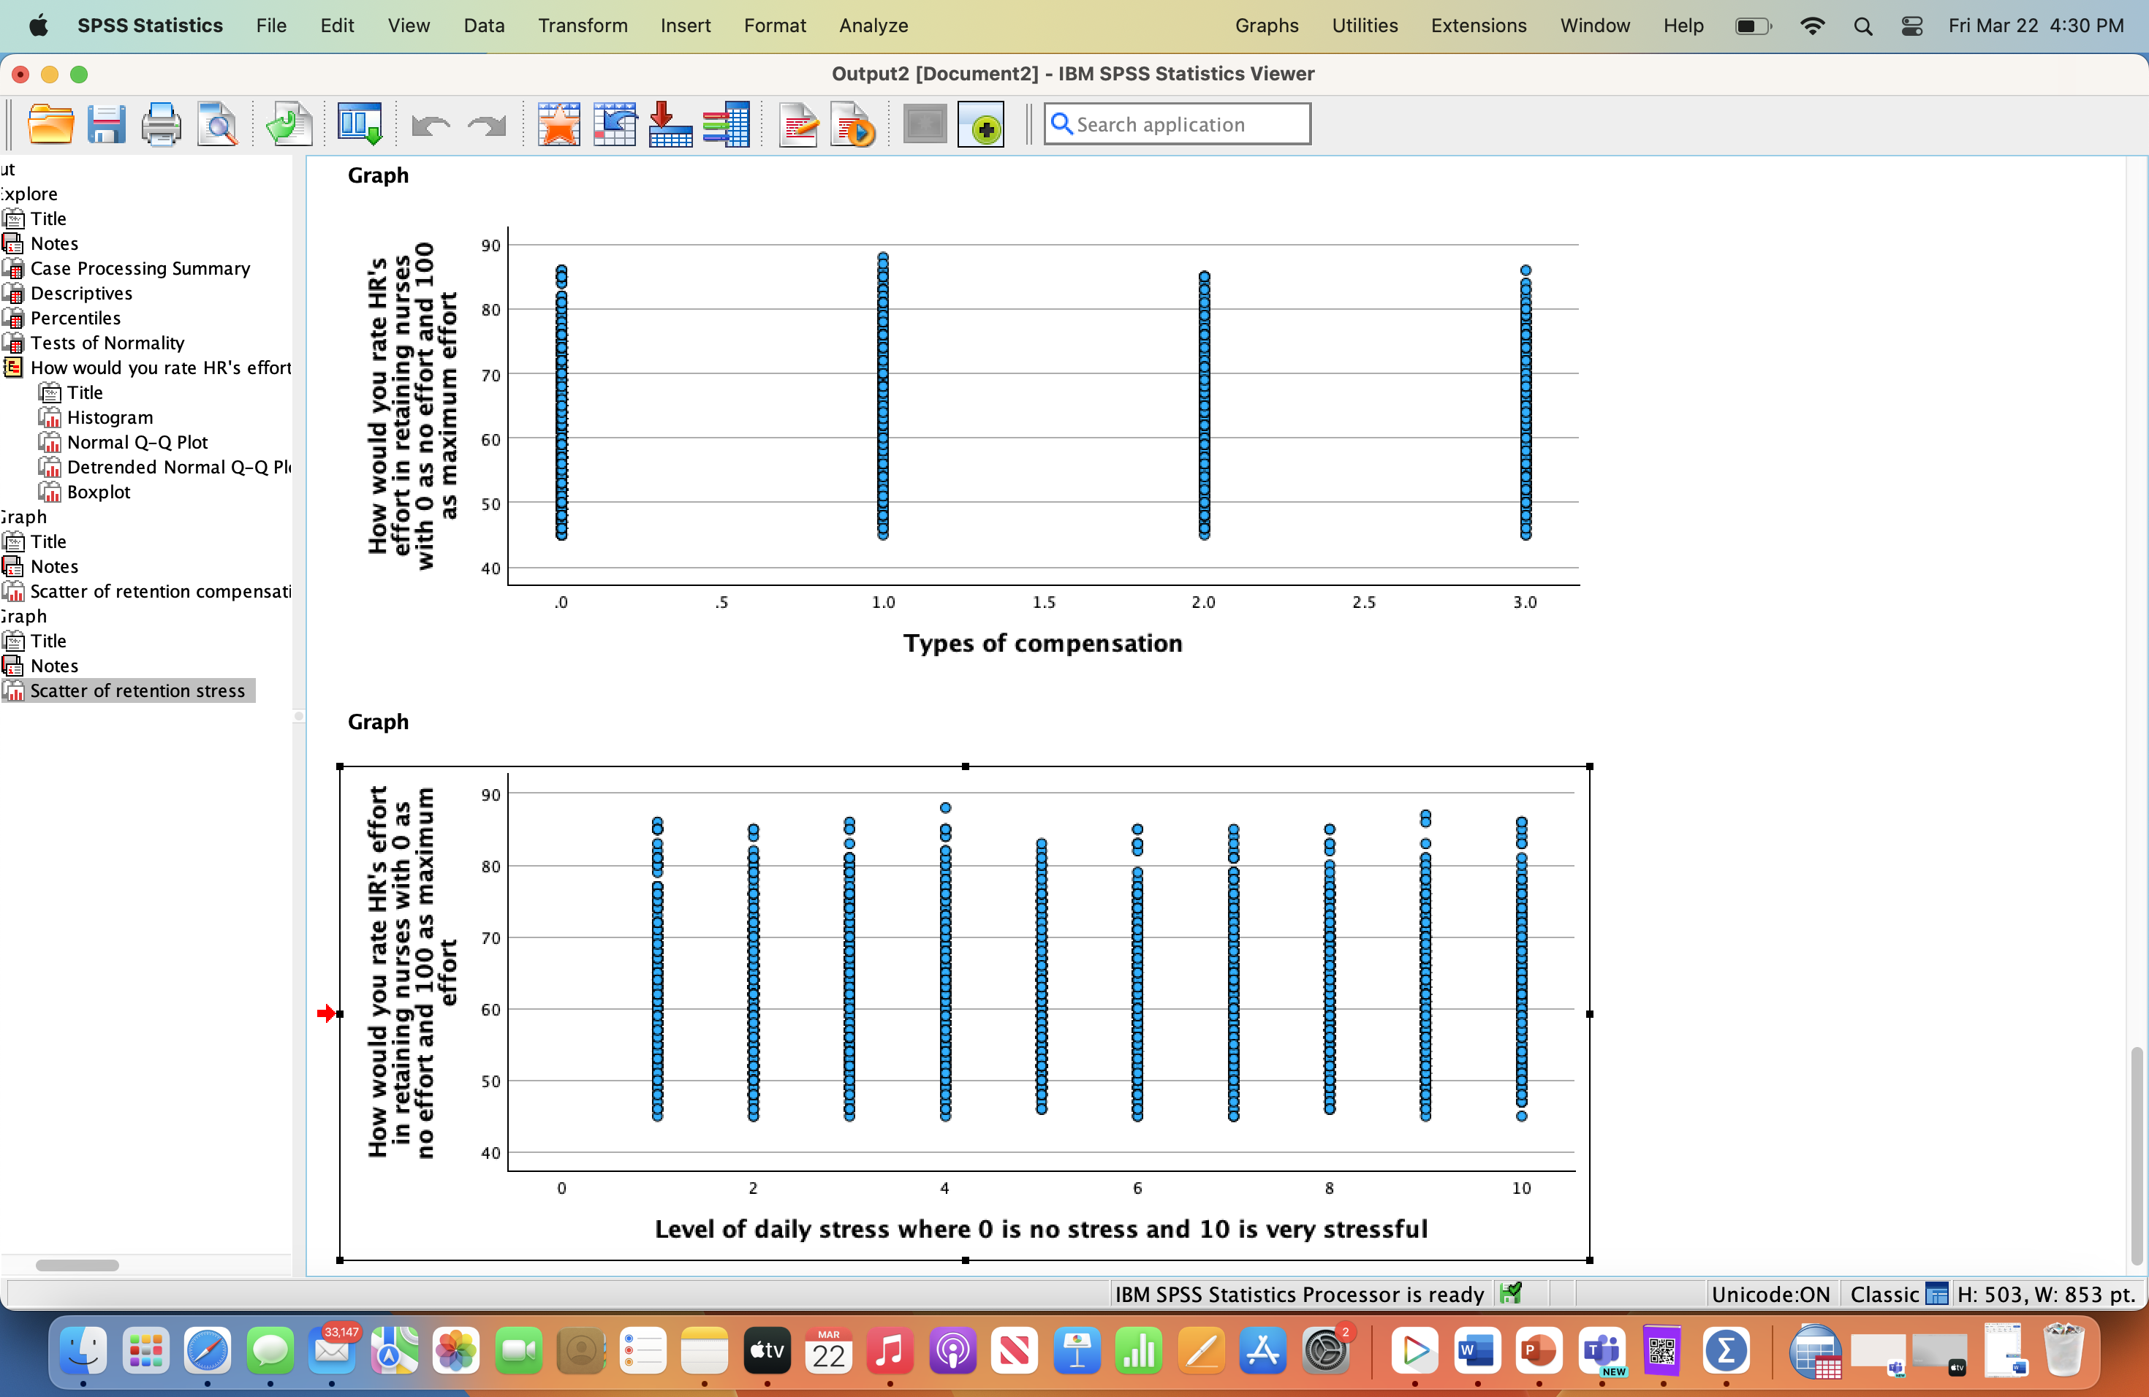Image resolution: width=2149 pixels, height=1397 pixels.
Task: Open Print Preview magnifier icon
Action: click(x=218, y=124)
